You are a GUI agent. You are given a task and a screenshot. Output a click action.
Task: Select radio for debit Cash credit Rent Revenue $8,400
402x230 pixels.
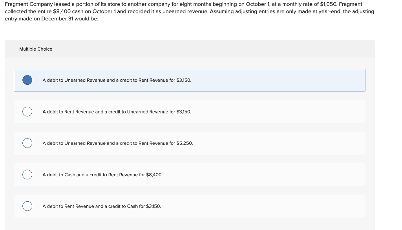[x=27, y=175]
